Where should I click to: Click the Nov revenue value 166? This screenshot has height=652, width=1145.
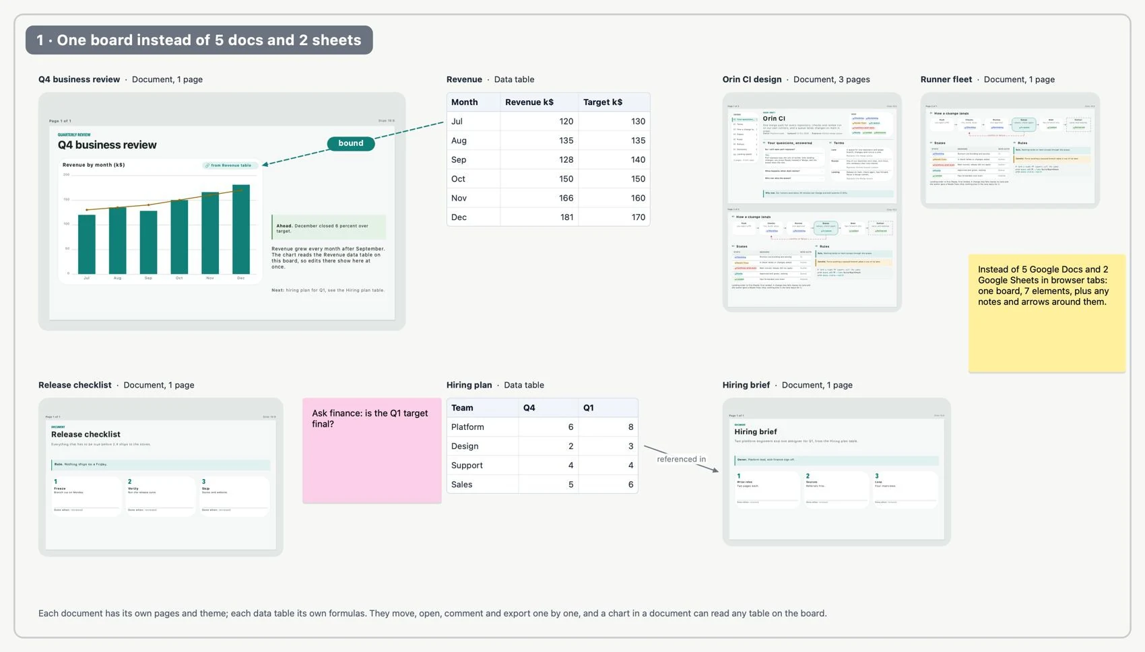[539, 198]
